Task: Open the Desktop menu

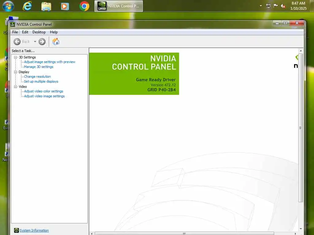Action: 39,32
